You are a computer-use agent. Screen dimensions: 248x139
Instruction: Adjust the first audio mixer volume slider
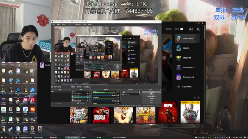(x=103, y=95)
